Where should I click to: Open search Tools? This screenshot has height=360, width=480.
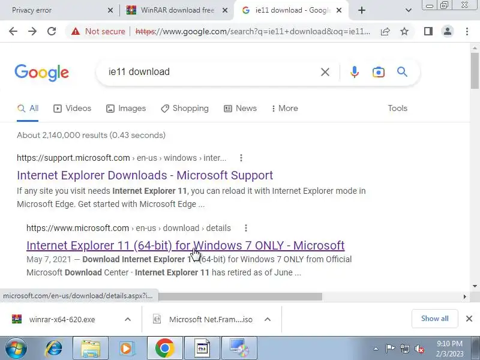point(397,109)
